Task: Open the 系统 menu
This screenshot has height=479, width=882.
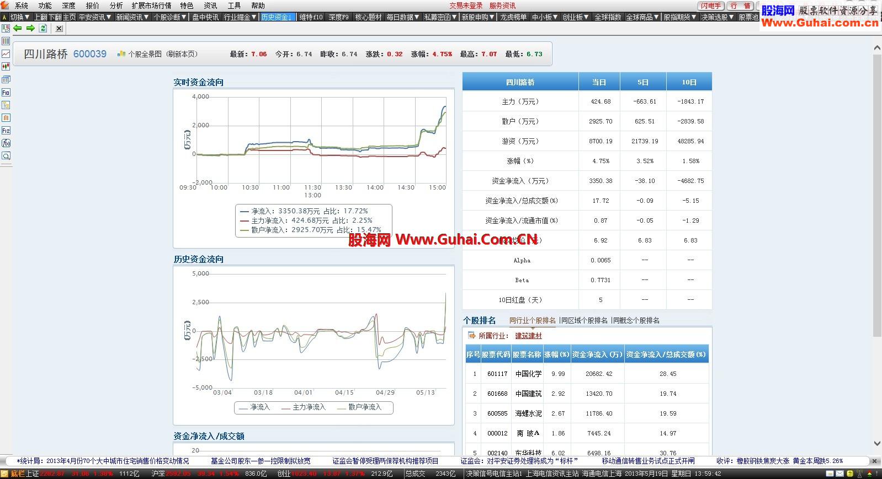Action: pyautogui.click(x=21, y=6)
